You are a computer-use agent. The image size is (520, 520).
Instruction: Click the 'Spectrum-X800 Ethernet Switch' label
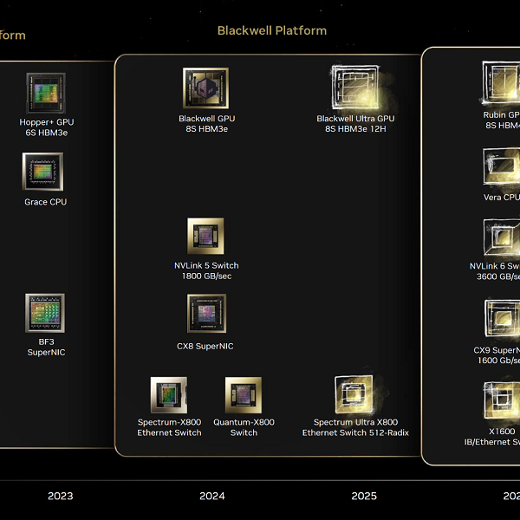point(169,427)
